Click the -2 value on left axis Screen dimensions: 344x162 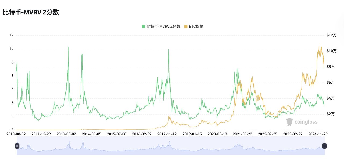[x=11, y=130]
